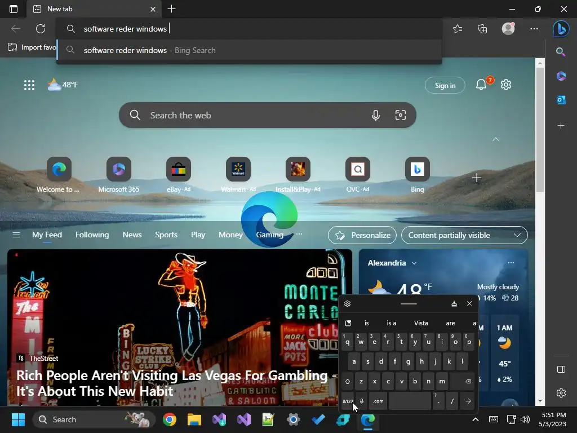Tap the enter arrow key on keyboard

[x=468, y=401]
